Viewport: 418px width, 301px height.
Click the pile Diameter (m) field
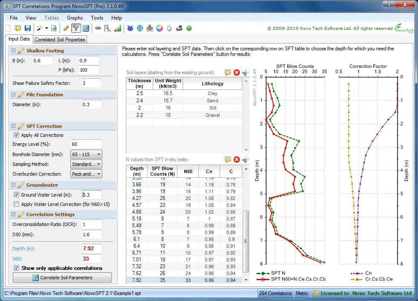[x=91, y=104]
